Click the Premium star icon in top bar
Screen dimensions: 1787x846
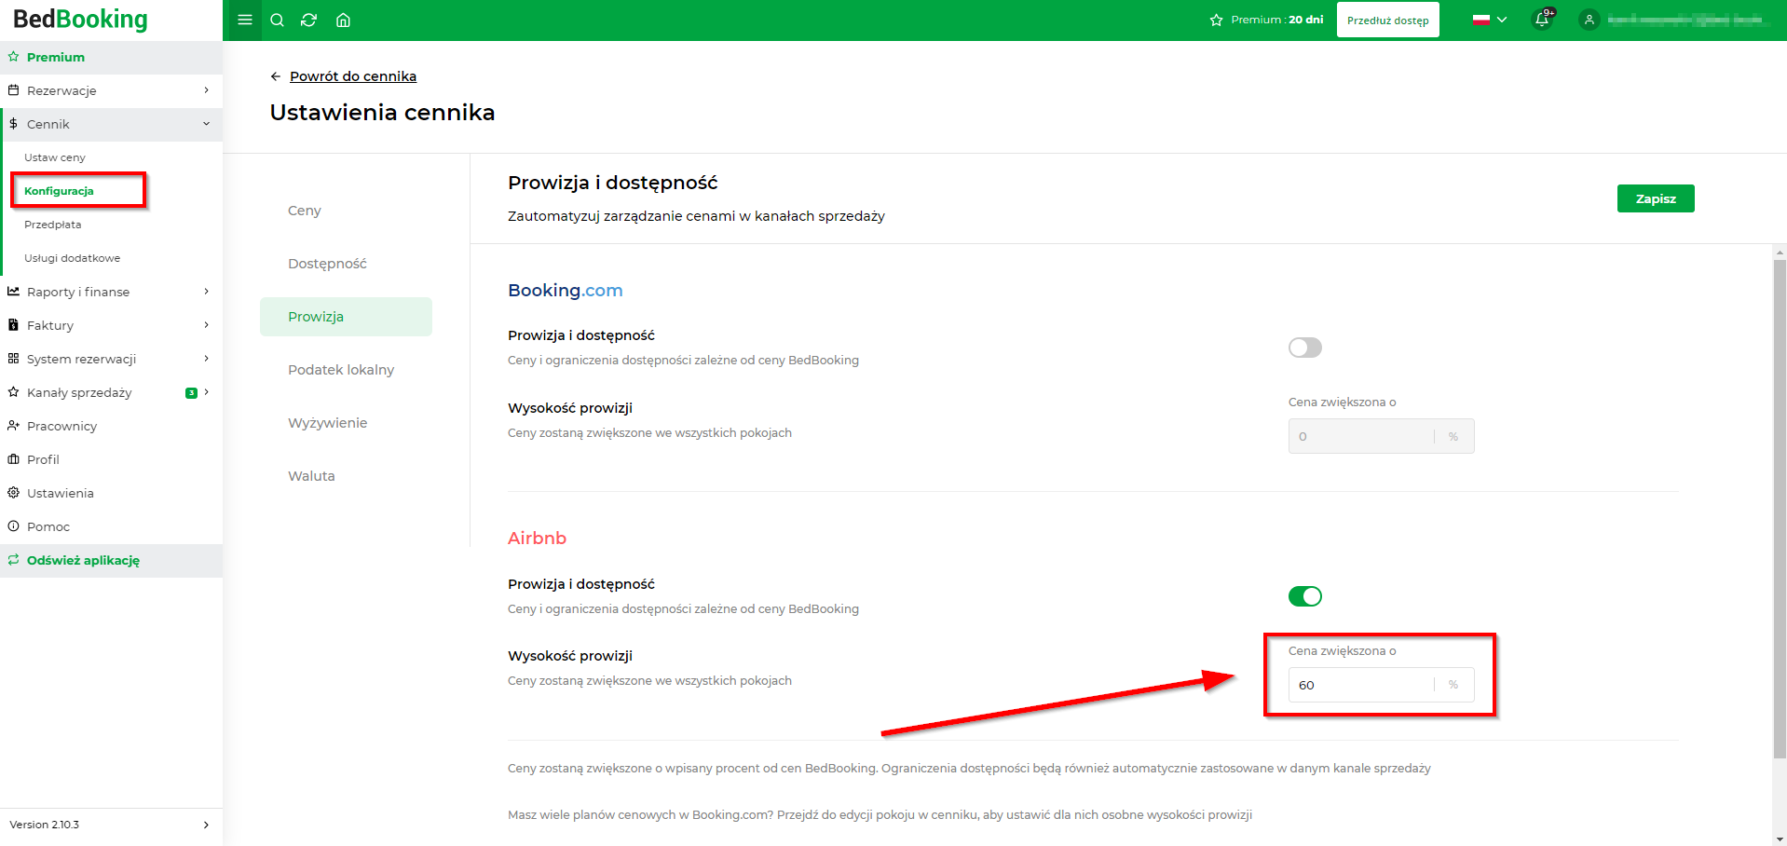(x=1216, y=20)
